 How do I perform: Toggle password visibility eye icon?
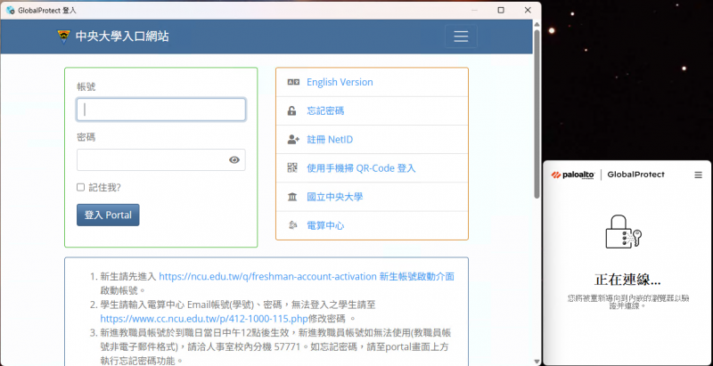[234, 160]
